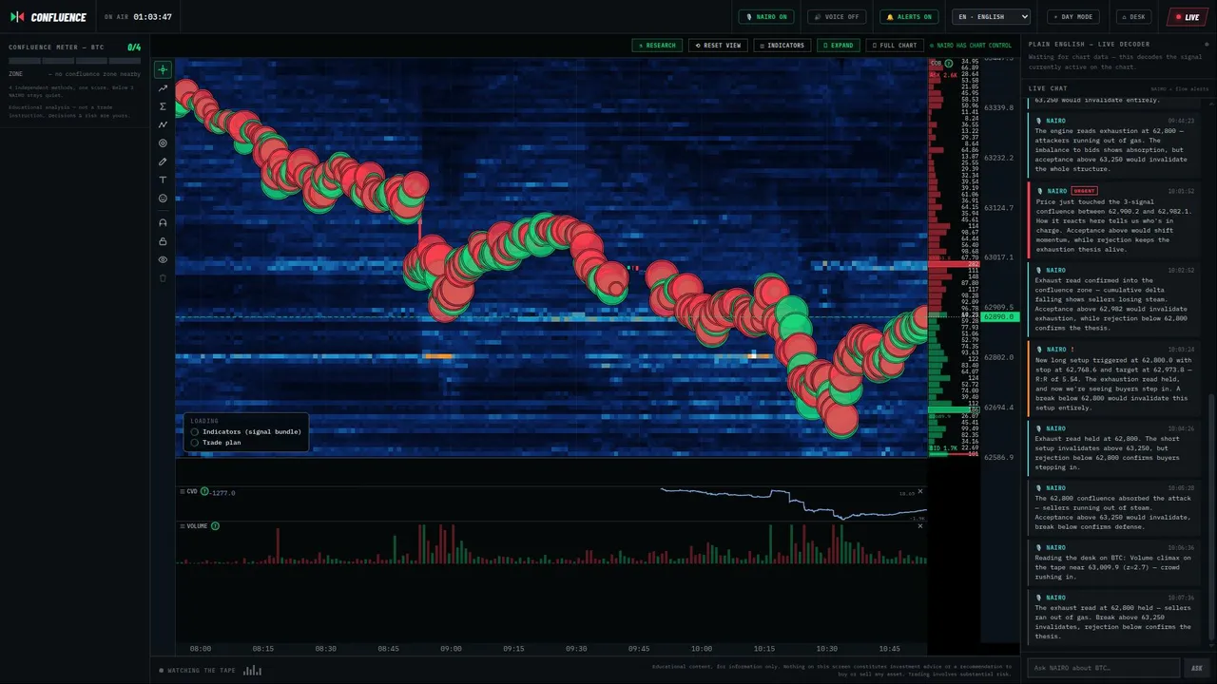Pick the zigzag path drawing tool
The height and width of the screenshot is (684, 1217).
pyautogui.click(x=163, y=124)
